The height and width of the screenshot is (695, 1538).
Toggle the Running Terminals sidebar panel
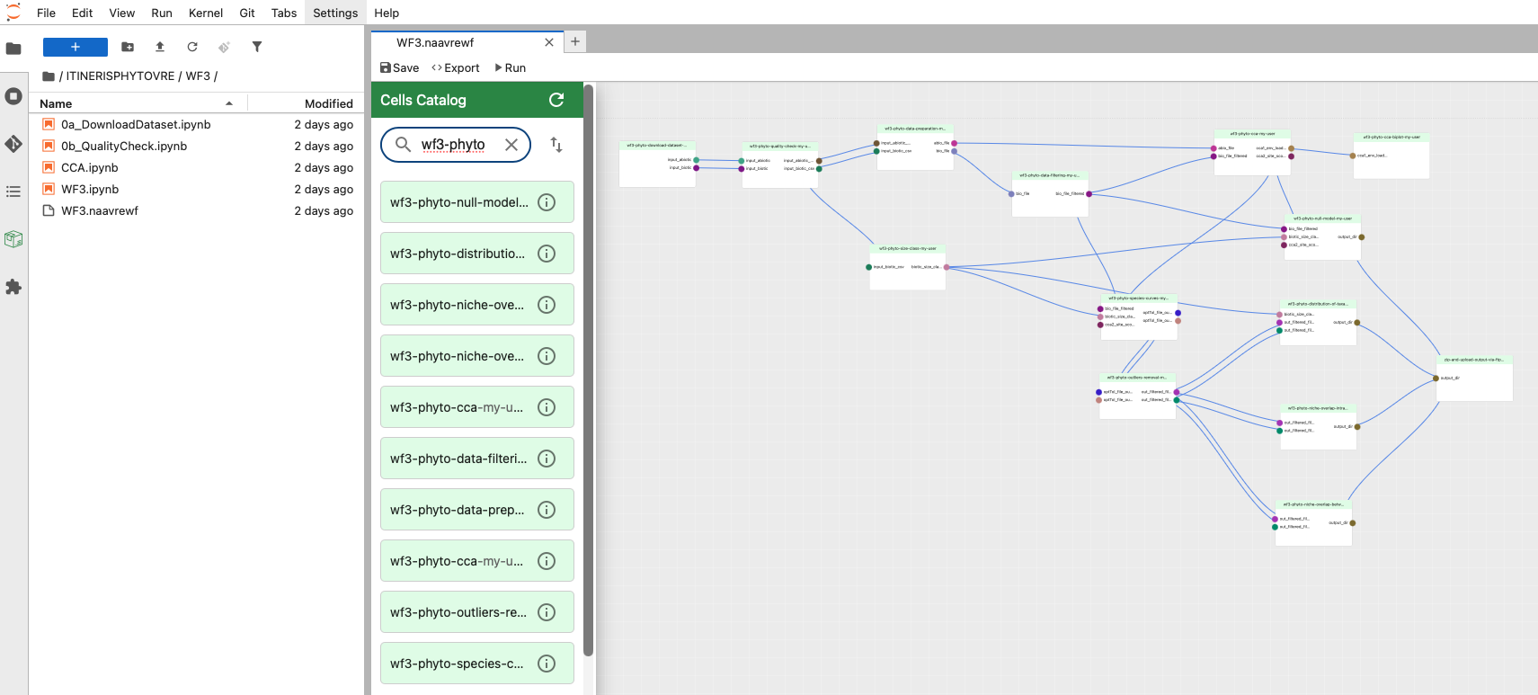click(13, 96)
